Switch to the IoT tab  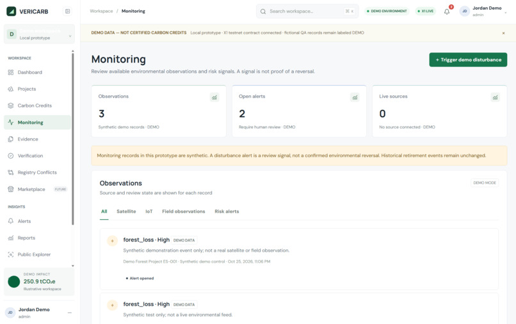pos(149,212)
